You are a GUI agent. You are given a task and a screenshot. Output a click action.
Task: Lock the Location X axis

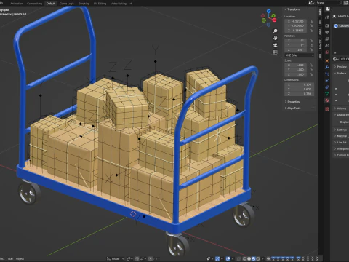(312, 21)
